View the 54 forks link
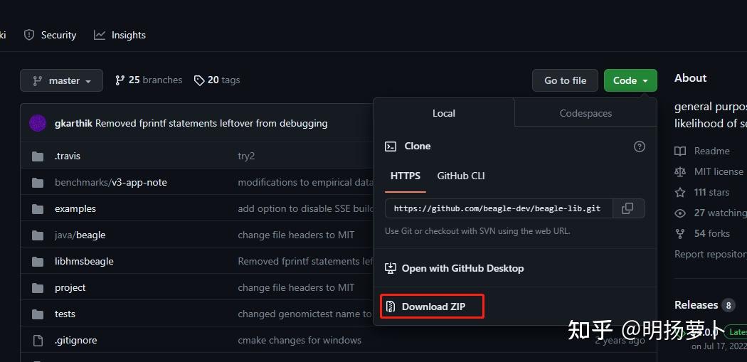The image size is (747, 362). pos(711,233)
